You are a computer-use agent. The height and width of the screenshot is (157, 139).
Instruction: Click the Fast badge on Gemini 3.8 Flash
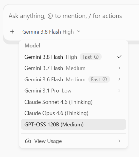[91, 57]
